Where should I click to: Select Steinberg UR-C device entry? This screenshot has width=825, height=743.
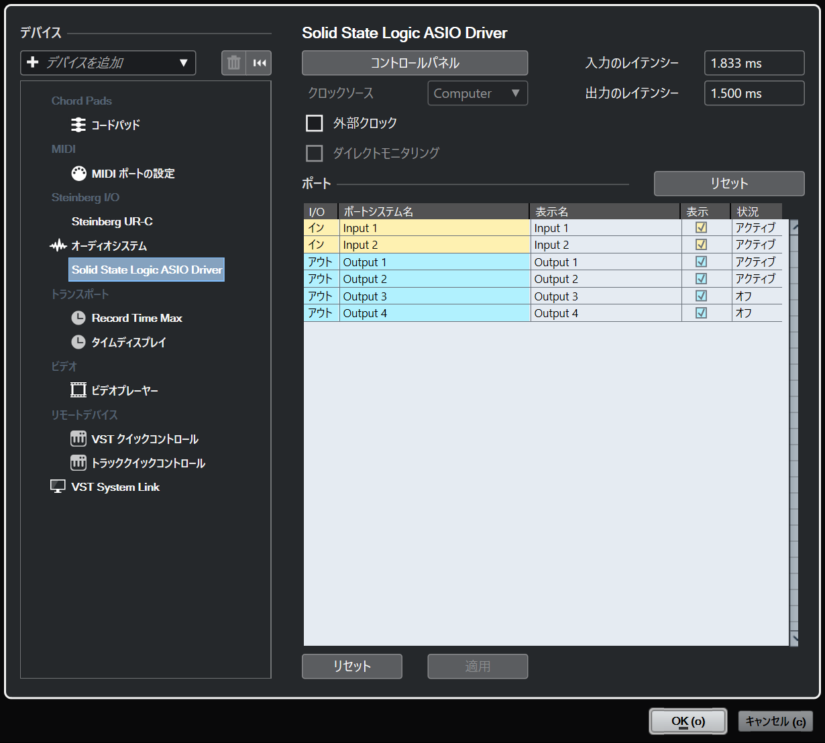pyautogui.click(x=112, y=221)
